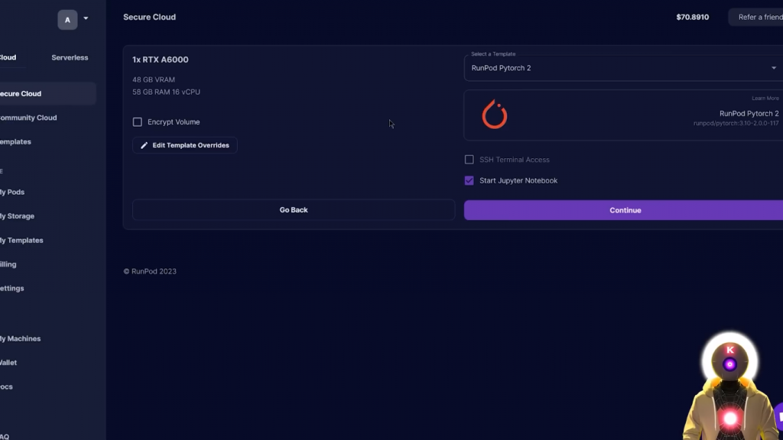Open the chat widget icon
This screenshot has width=783, height=440.
(x=778, y=417)
